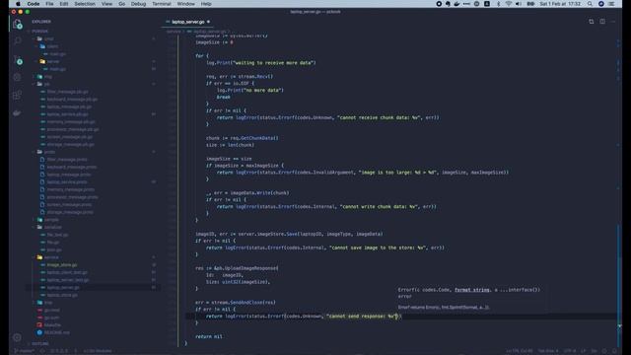
Task: Open laptop_service.pb.go file
Action: pyautogui.click(x=68, y=114)
